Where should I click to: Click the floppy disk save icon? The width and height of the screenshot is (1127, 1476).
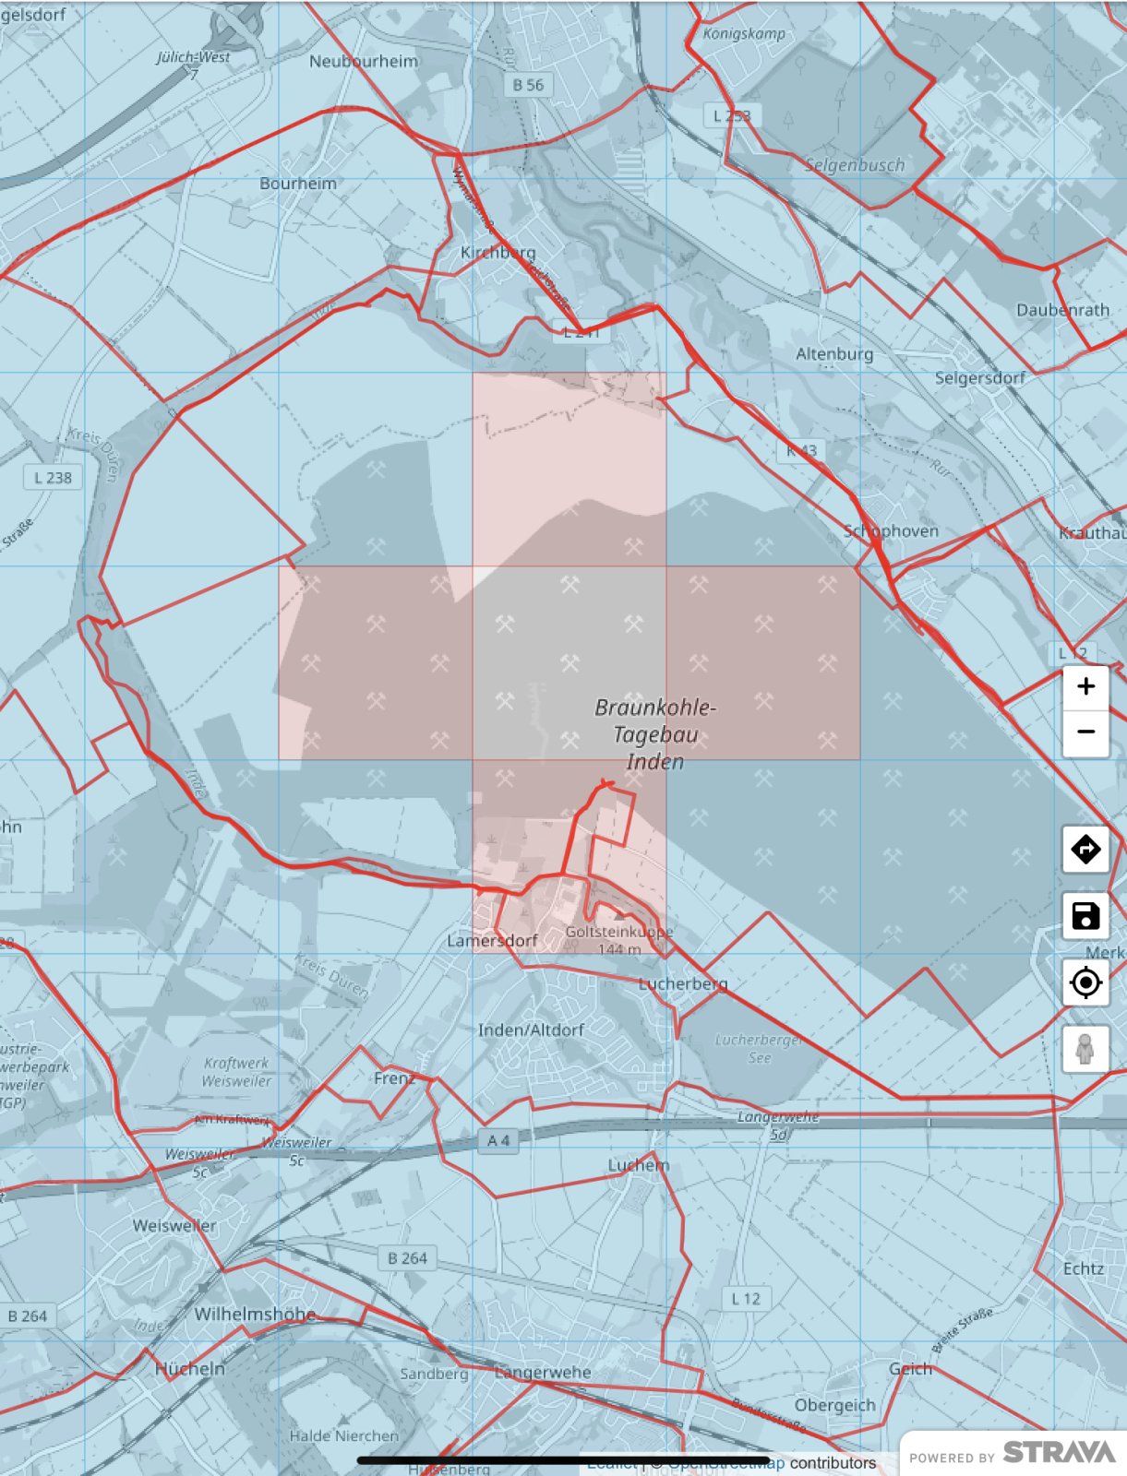click(x=1085, y=916)
